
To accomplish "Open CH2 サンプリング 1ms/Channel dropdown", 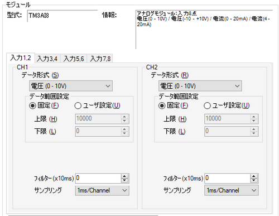I will [232, 190].
